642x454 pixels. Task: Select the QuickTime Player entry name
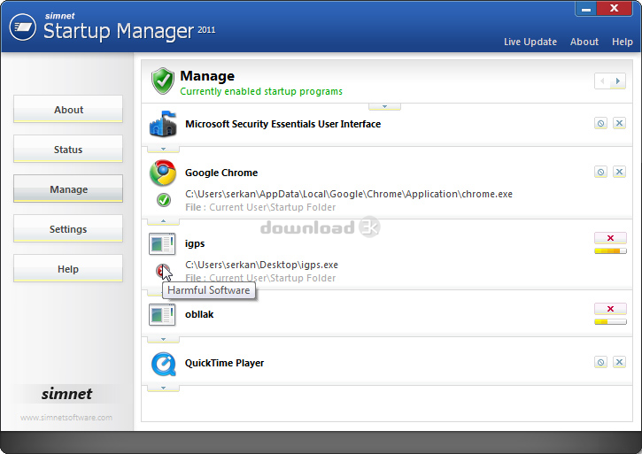click(x=224, y=363)
